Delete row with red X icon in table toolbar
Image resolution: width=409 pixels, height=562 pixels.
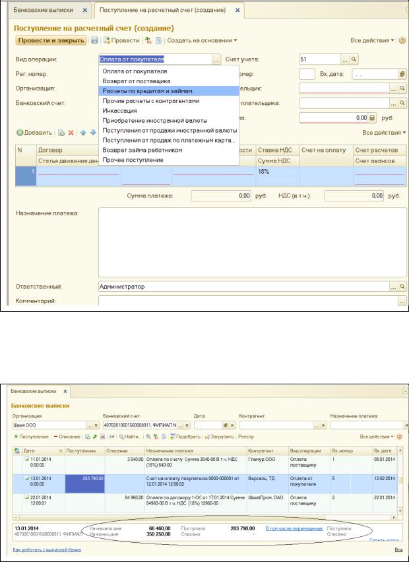click(71, 133)
